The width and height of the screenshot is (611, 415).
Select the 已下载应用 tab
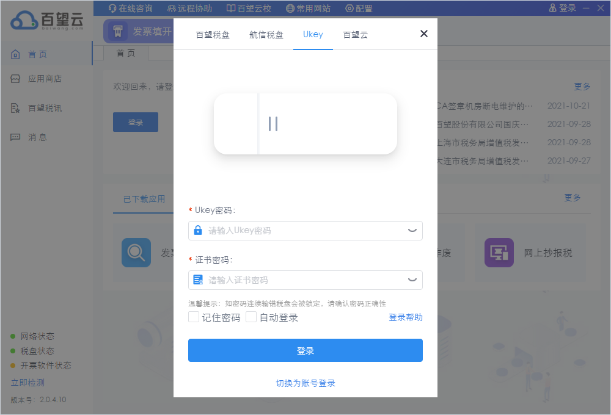point(144,199)
